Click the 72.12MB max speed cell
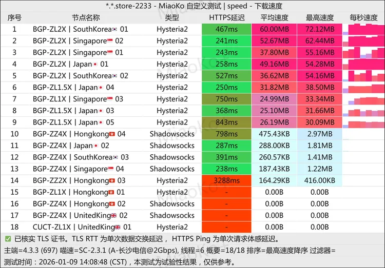The height and width of the screenshot is (268, 385). coord(319,30)
